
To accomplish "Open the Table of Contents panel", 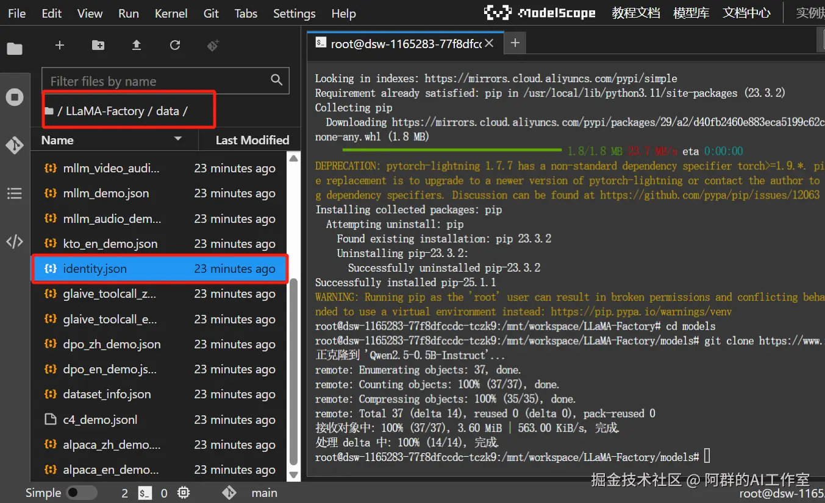I will [15, 194].
